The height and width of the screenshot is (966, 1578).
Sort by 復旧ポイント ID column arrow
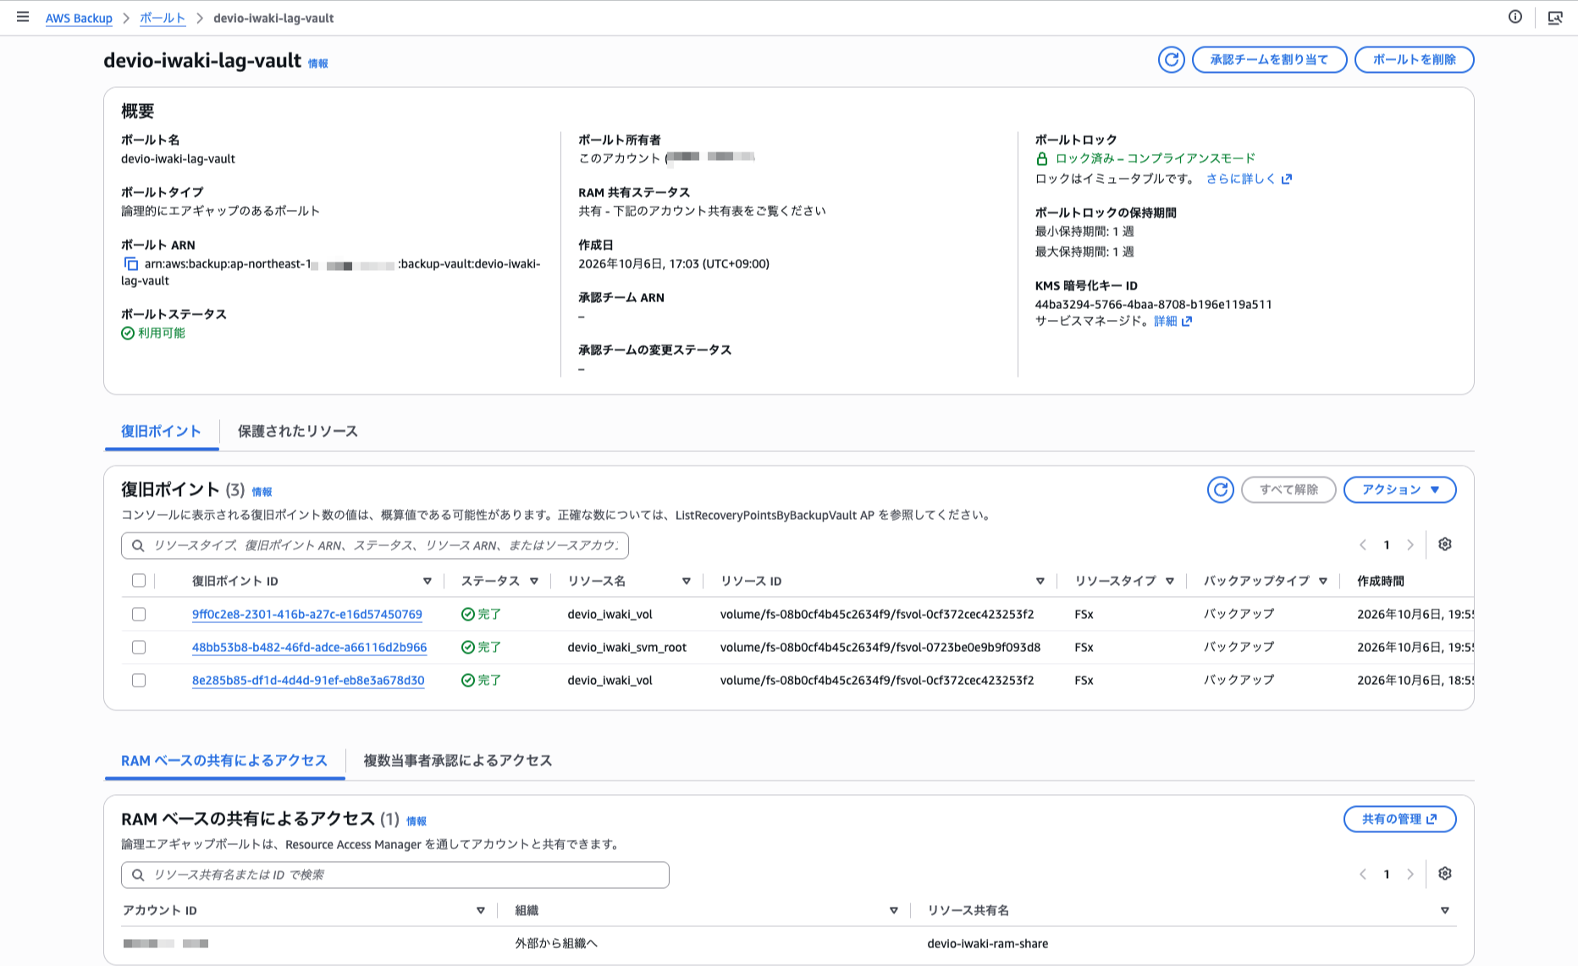(428, 581)
